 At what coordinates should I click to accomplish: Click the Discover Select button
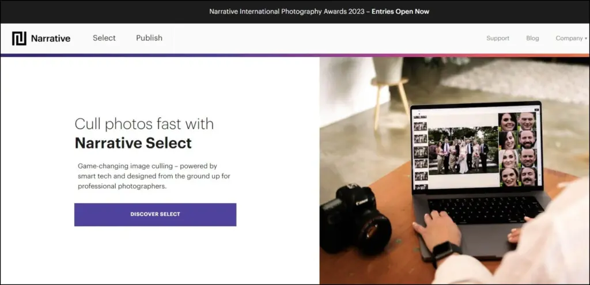[155, 214]
